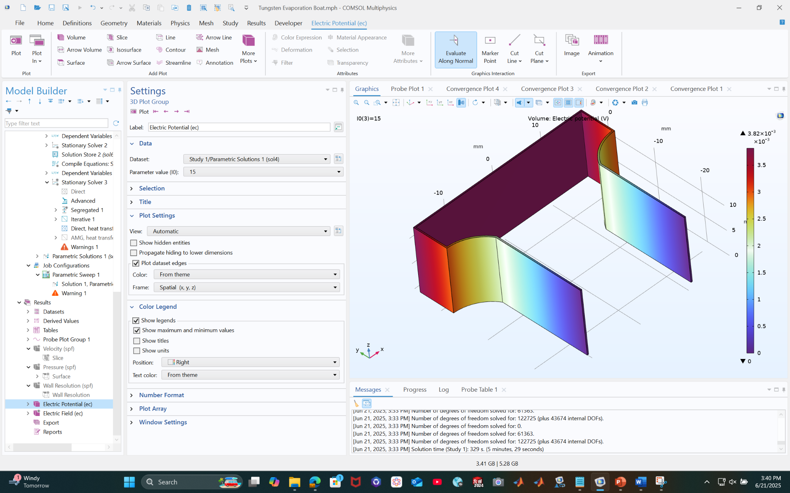This screenshot has width=790, height=493.
Task: Enable Show hidden entities checkbox
Action: point(134,243)
